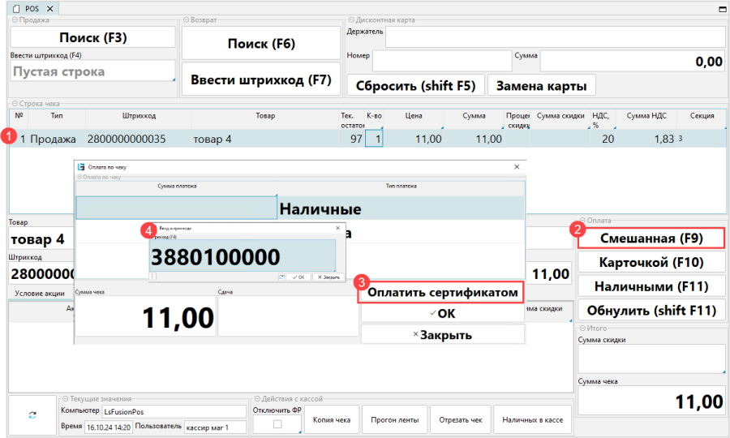Viewport: 730px width, 438px height.
Task: Select the 'Наличные' payment type row
Action: (401, 208)
